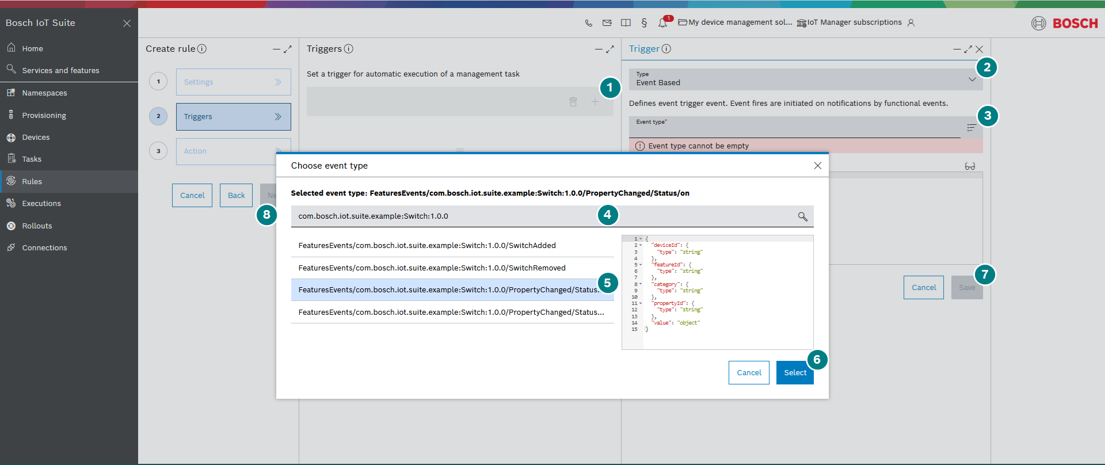
Task: Click the Event type input field
Action: coord(794,127)
